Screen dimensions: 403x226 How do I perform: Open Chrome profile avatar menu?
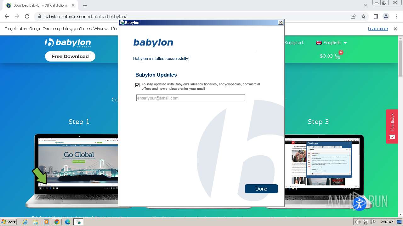click(x=386, y=16)
